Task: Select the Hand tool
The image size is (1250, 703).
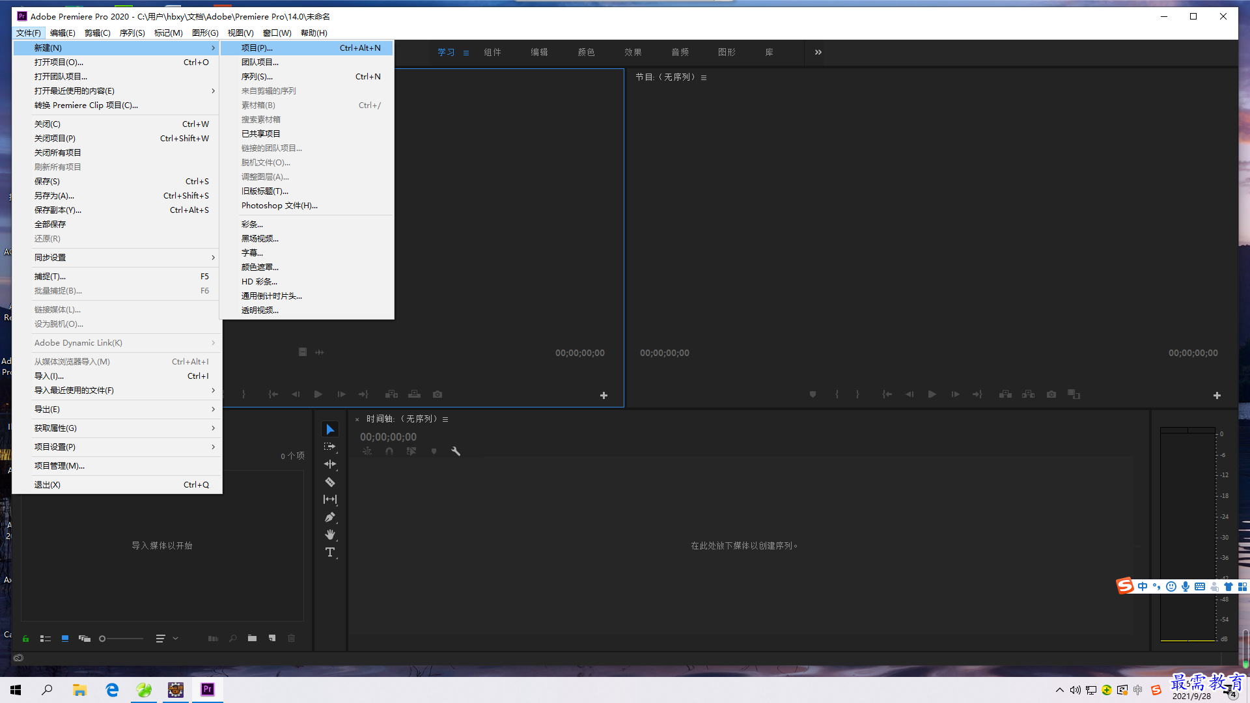Action: click(x=330, y=534)
